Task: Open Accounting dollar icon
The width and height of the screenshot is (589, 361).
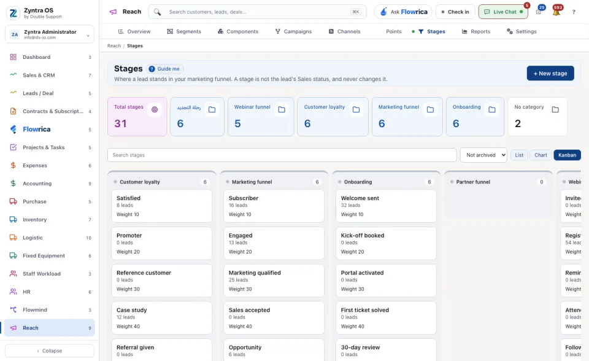Action: coord(13,183)
